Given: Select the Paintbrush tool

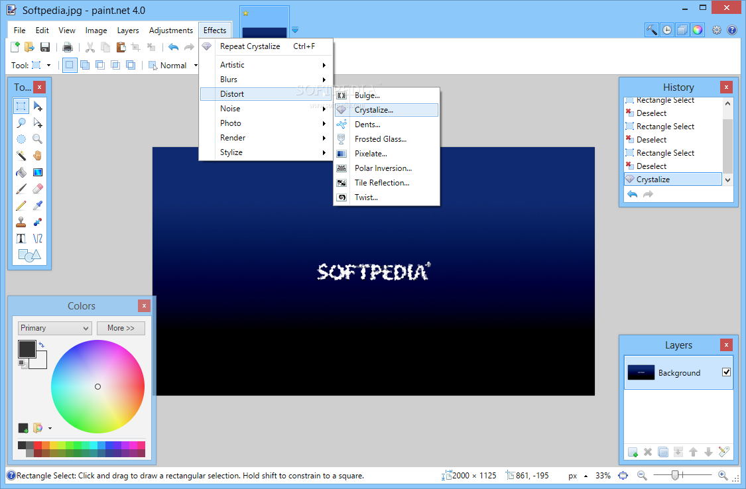Looking at the screenshot, I should [21, 189].
